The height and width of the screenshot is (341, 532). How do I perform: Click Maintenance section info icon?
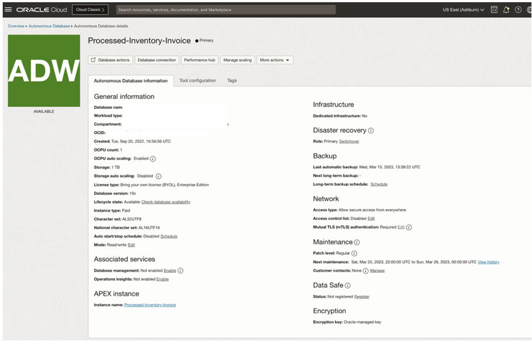tap(357, 242)
